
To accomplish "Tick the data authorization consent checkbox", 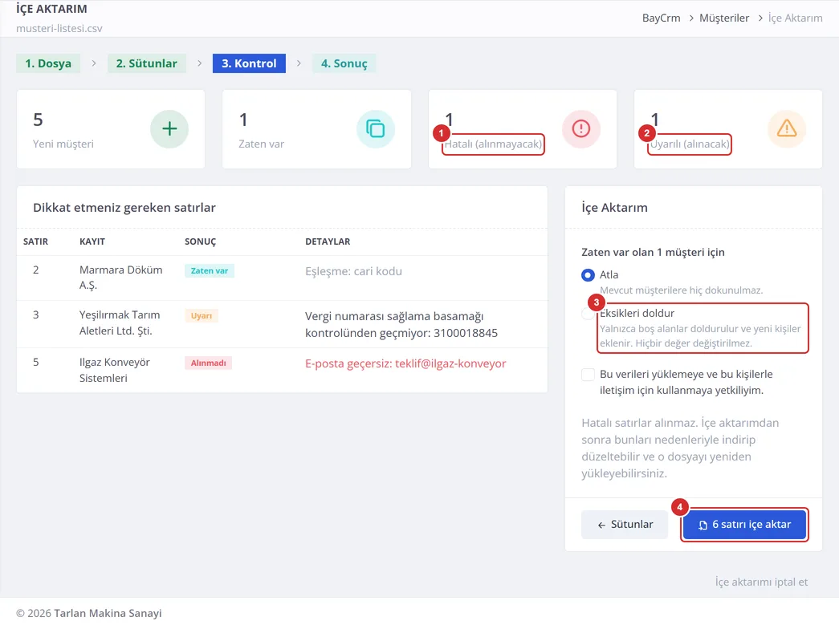I will 588,375.
